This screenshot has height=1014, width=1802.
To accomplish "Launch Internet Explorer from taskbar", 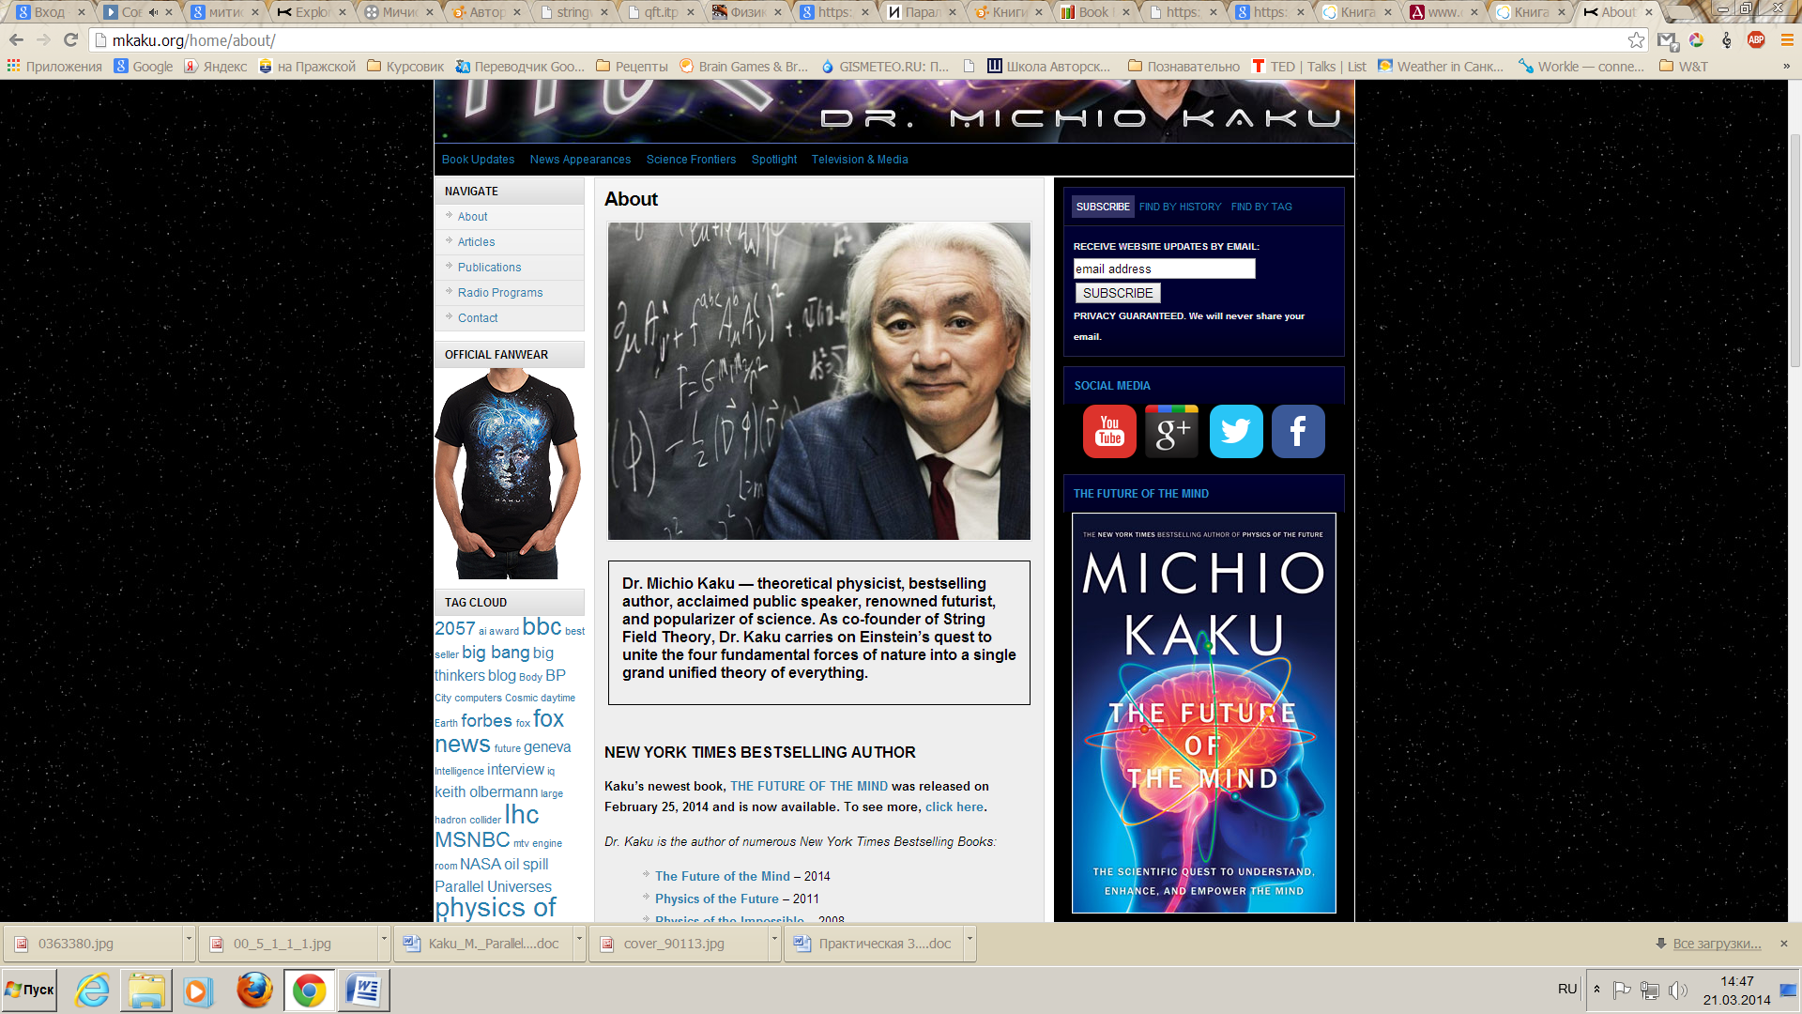I will coord(92,991).
